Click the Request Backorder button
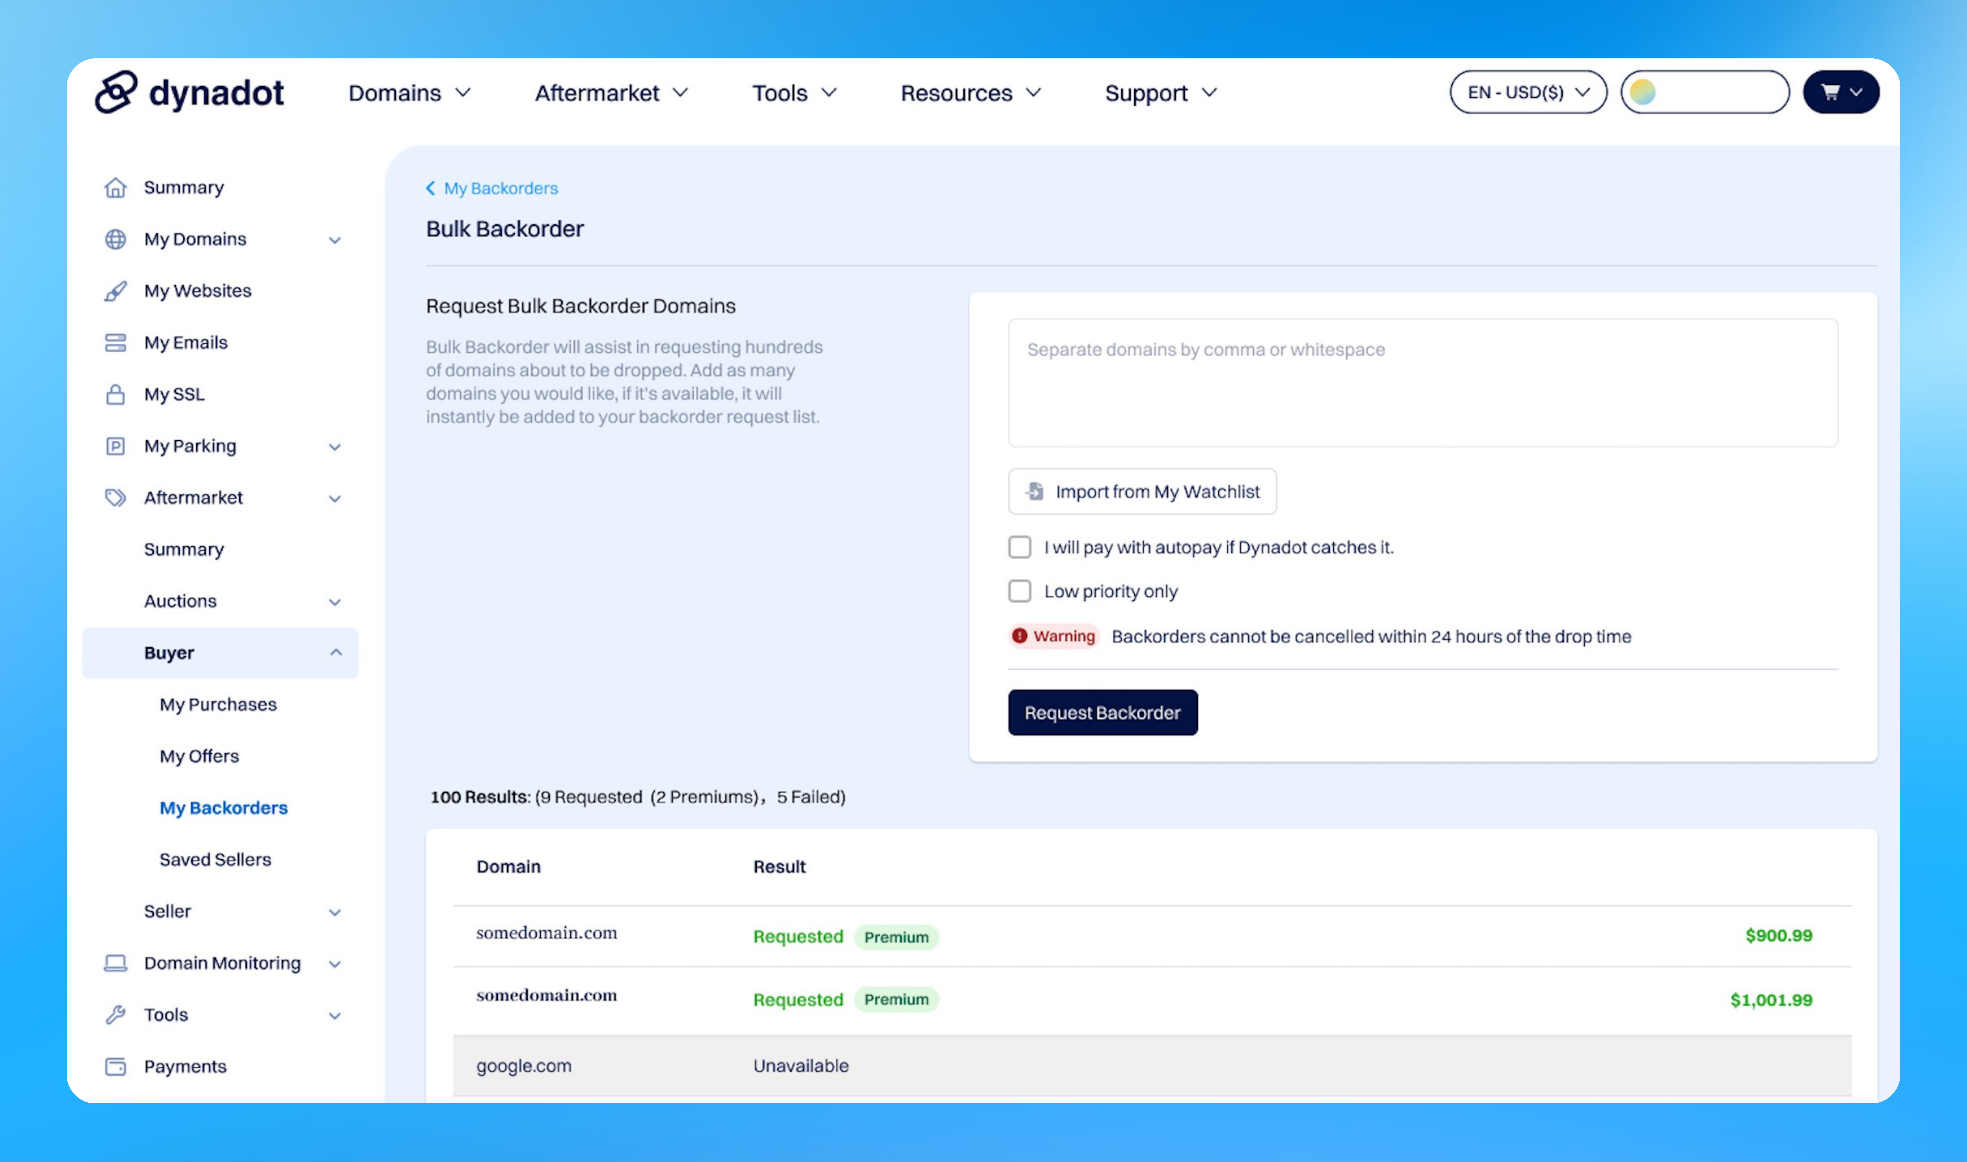 (x=1102, y=713)
